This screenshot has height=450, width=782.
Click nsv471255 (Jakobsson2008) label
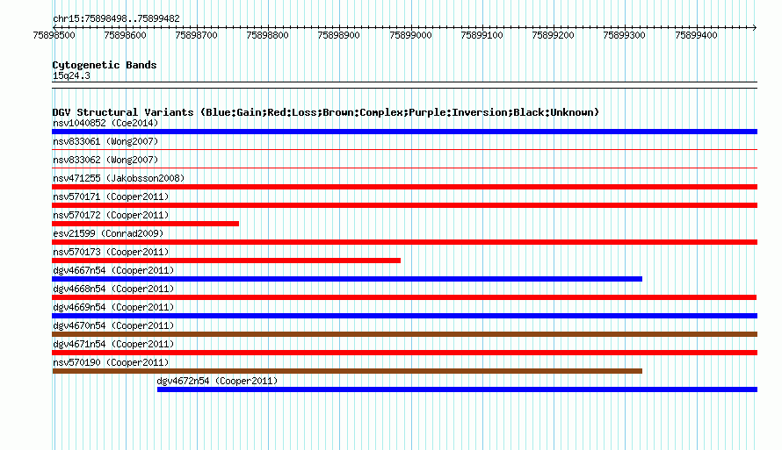[119, 178]
